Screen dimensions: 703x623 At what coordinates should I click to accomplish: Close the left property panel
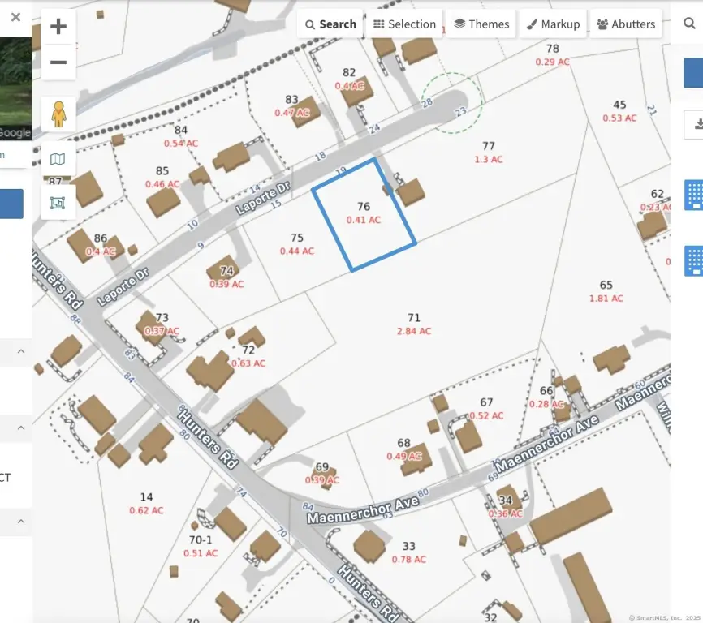[15, 17]
